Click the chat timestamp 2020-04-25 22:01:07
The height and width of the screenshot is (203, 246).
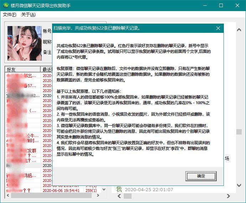pos(149,190)
